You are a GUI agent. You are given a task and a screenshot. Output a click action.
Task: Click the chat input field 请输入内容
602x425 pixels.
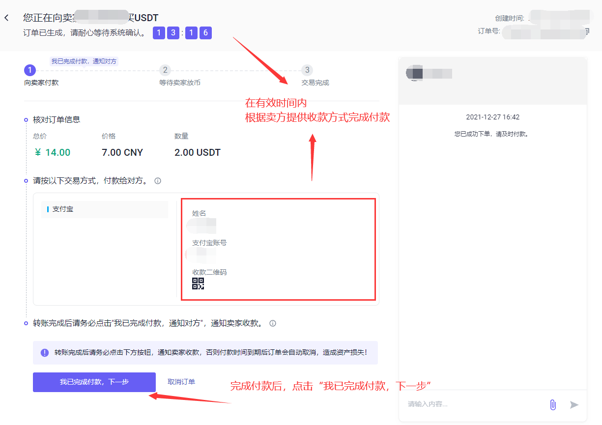coord(467,403)
